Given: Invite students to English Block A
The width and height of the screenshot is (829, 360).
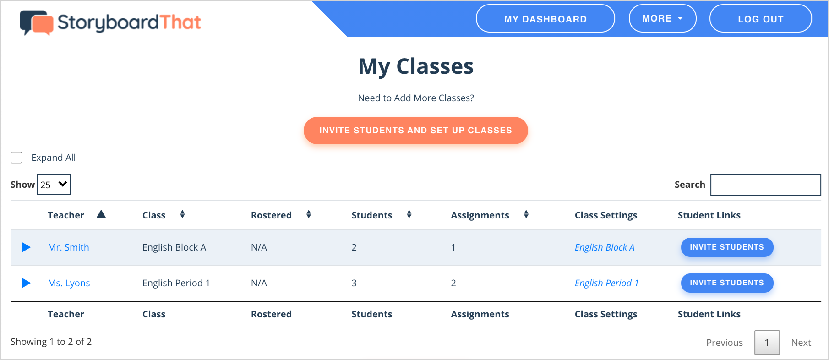Looking at the screenshot, I should pyautogui.click(x=727, y=247).
